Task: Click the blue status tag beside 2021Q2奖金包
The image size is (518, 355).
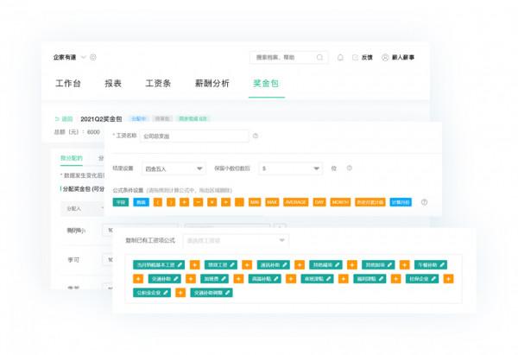Action: [x=139, y=118]
